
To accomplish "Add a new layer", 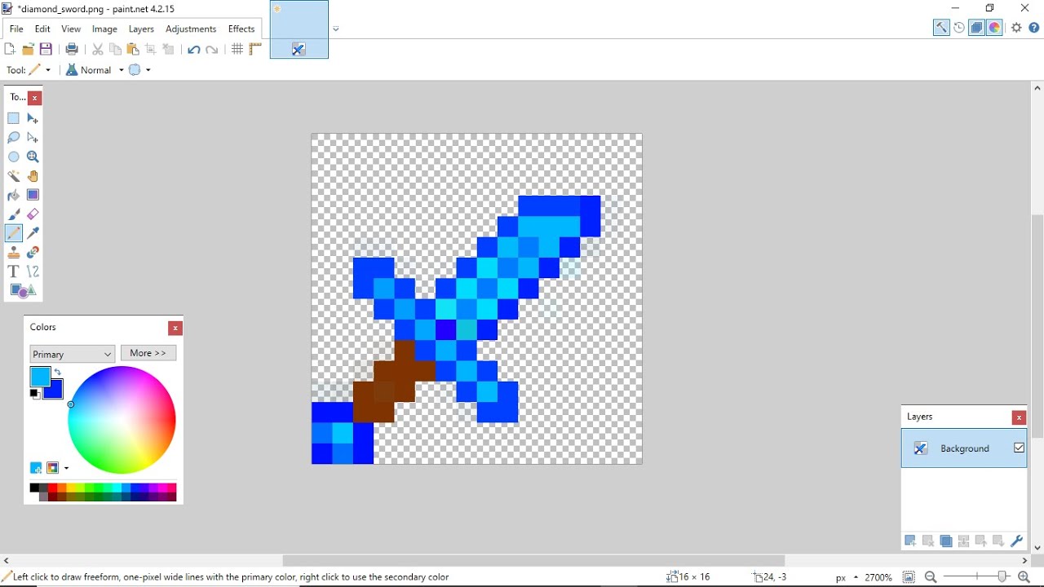I will pos(911,541).
